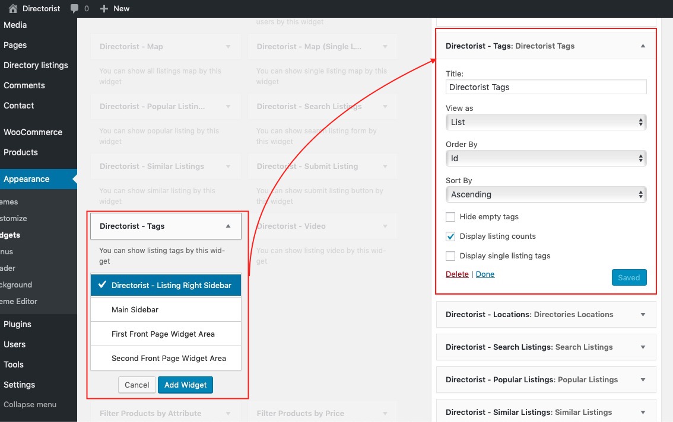The width and height of the screenshot is (673, 422).
Task: Open the View as dropdown
Action: coord(546,122)
